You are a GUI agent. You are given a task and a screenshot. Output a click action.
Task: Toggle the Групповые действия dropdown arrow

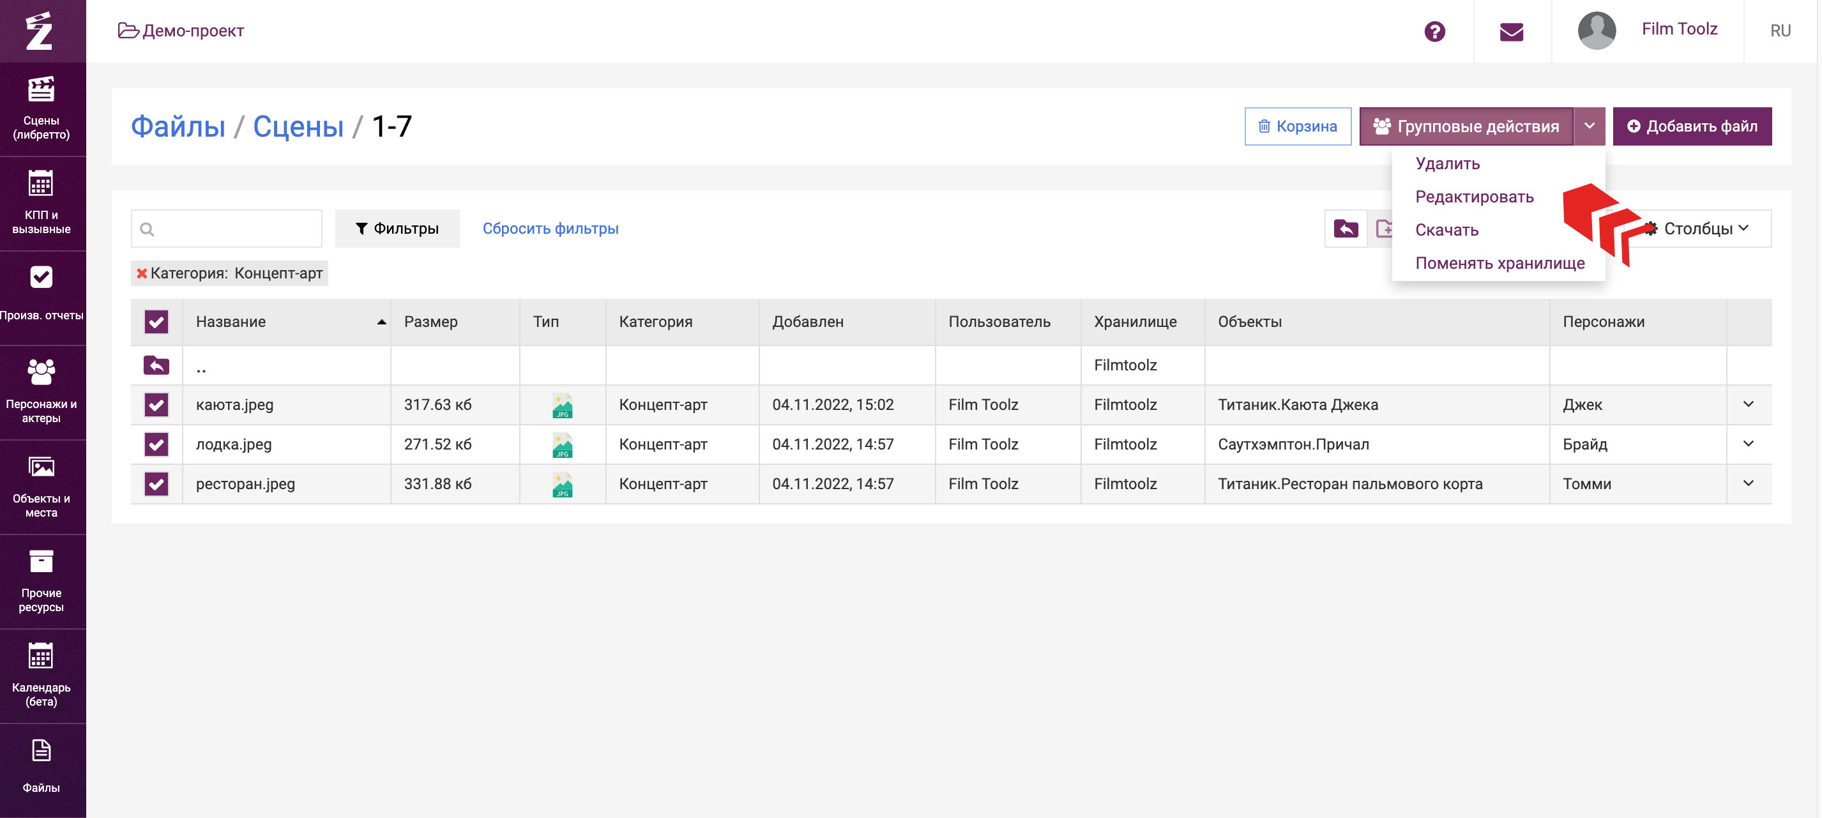point(1590,126)
